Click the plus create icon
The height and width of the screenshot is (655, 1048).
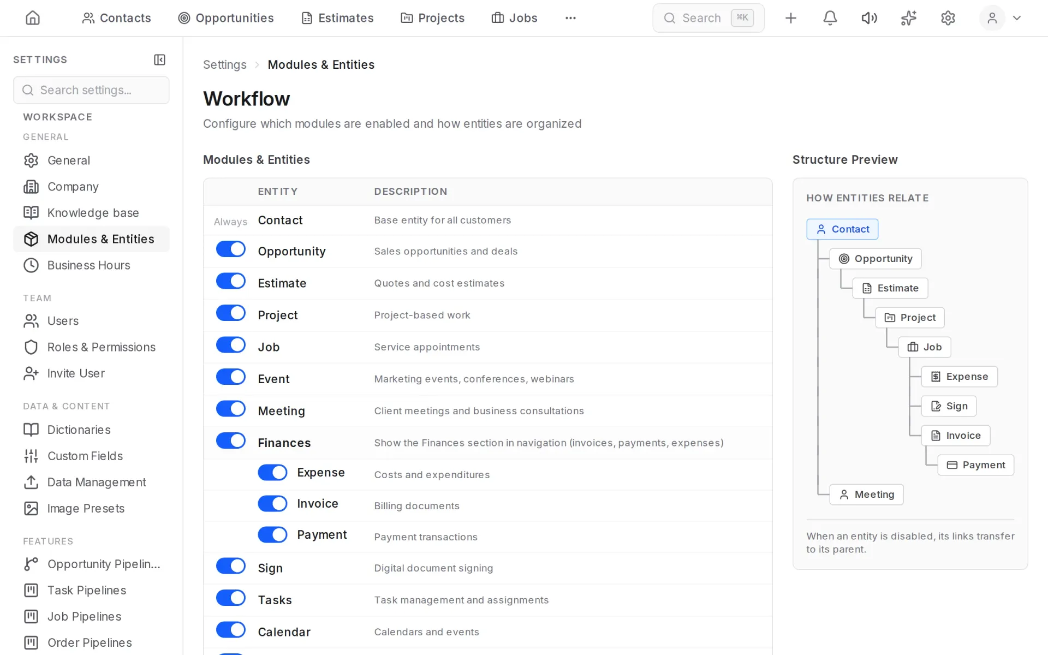pyautogui.click(x=790, y=18)
